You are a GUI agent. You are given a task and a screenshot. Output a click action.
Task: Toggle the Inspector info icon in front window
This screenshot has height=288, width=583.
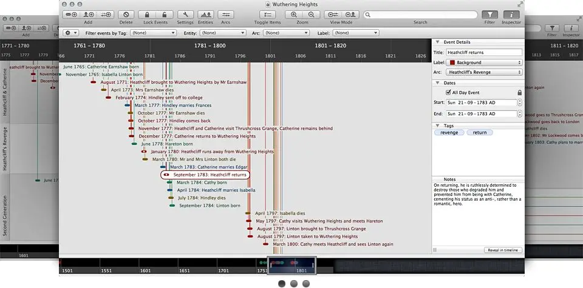click(511, 15)
